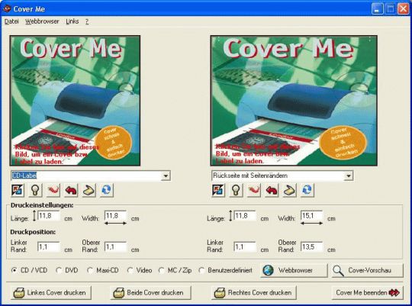Click the Cover-Vorschau preview button

pyautogui.click(x=367, y=270)
